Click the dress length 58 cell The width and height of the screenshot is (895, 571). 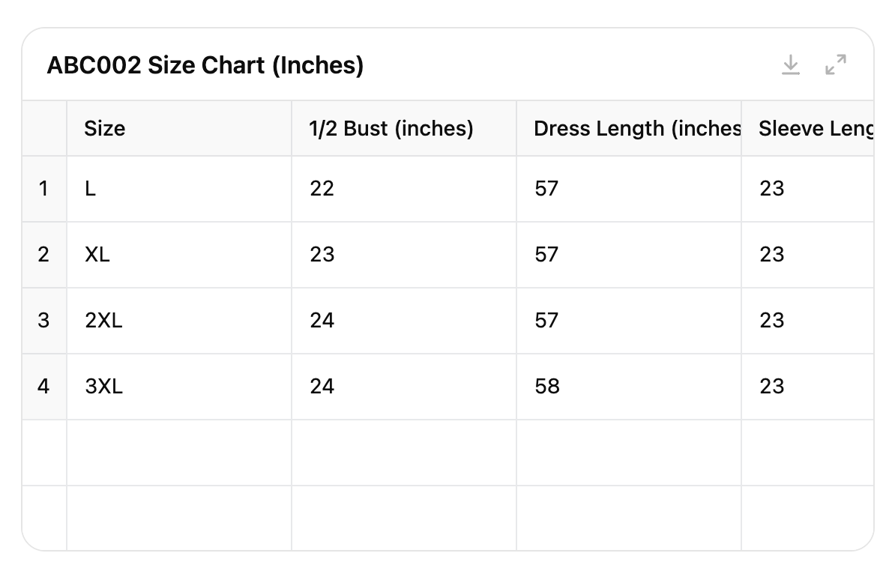tap(628, 387)
